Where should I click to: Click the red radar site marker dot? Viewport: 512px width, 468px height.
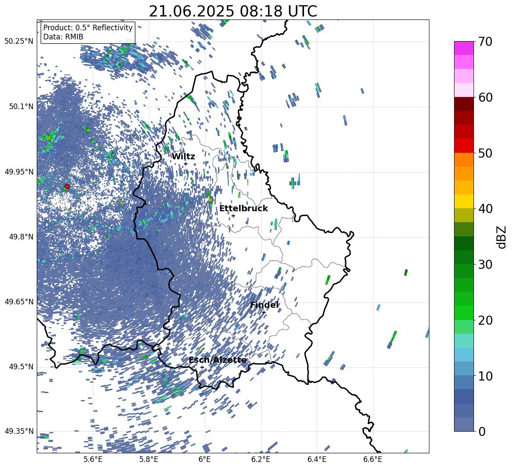tap(67, 187)
